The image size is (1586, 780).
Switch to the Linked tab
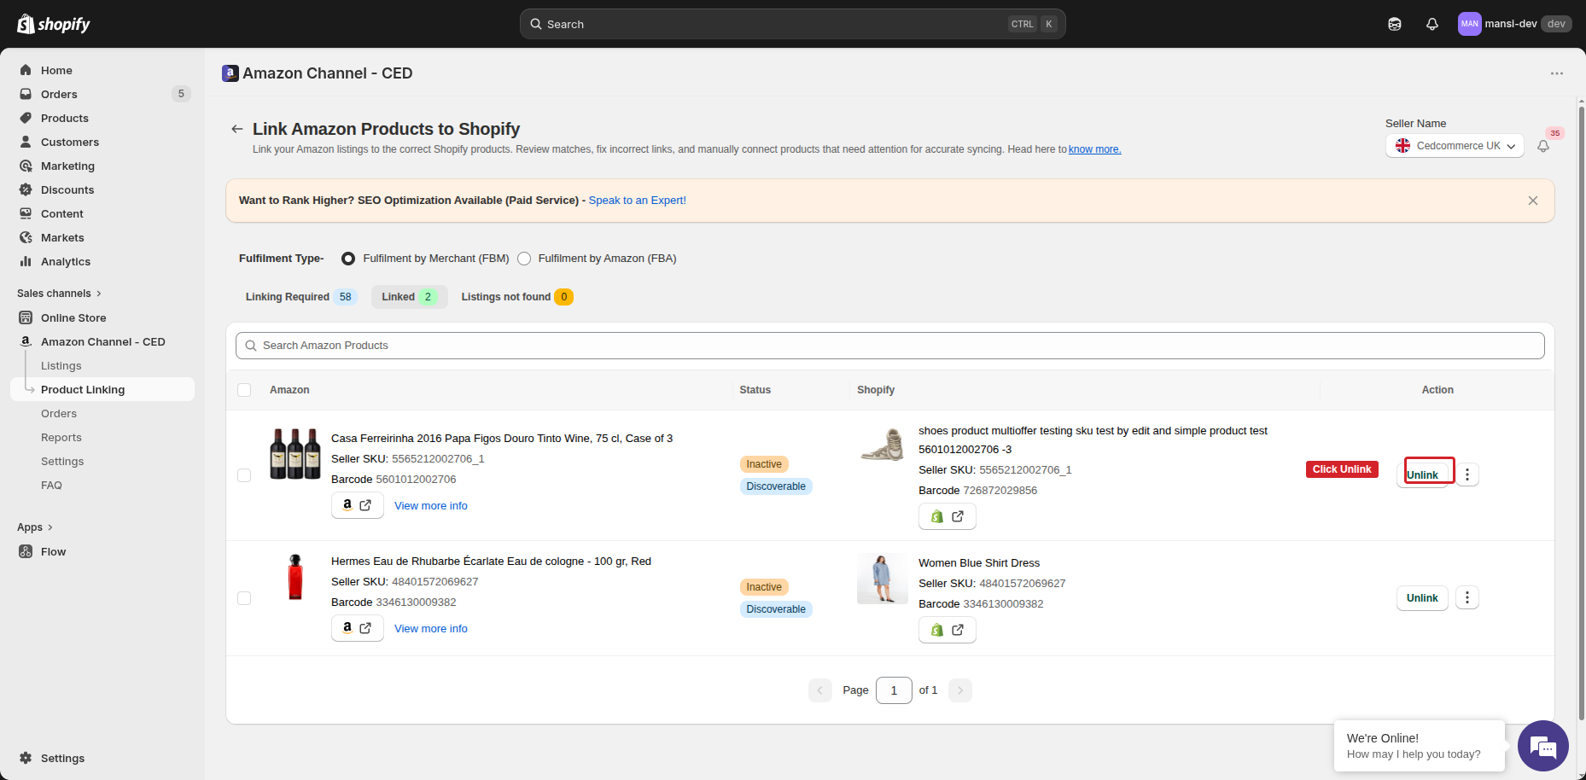(x=409, y=297)
